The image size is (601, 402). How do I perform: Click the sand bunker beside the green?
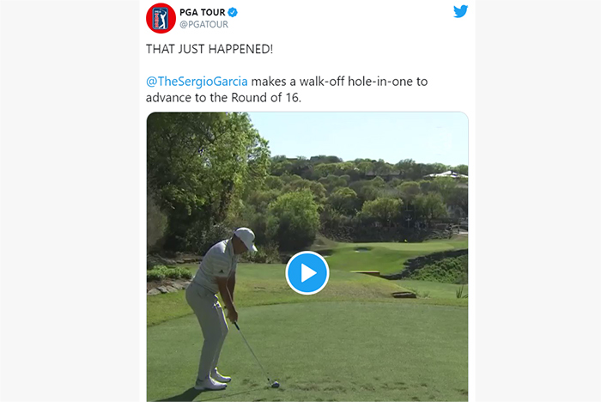click(x=362, y=249)
